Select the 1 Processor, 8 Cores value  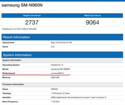point(60,93)
